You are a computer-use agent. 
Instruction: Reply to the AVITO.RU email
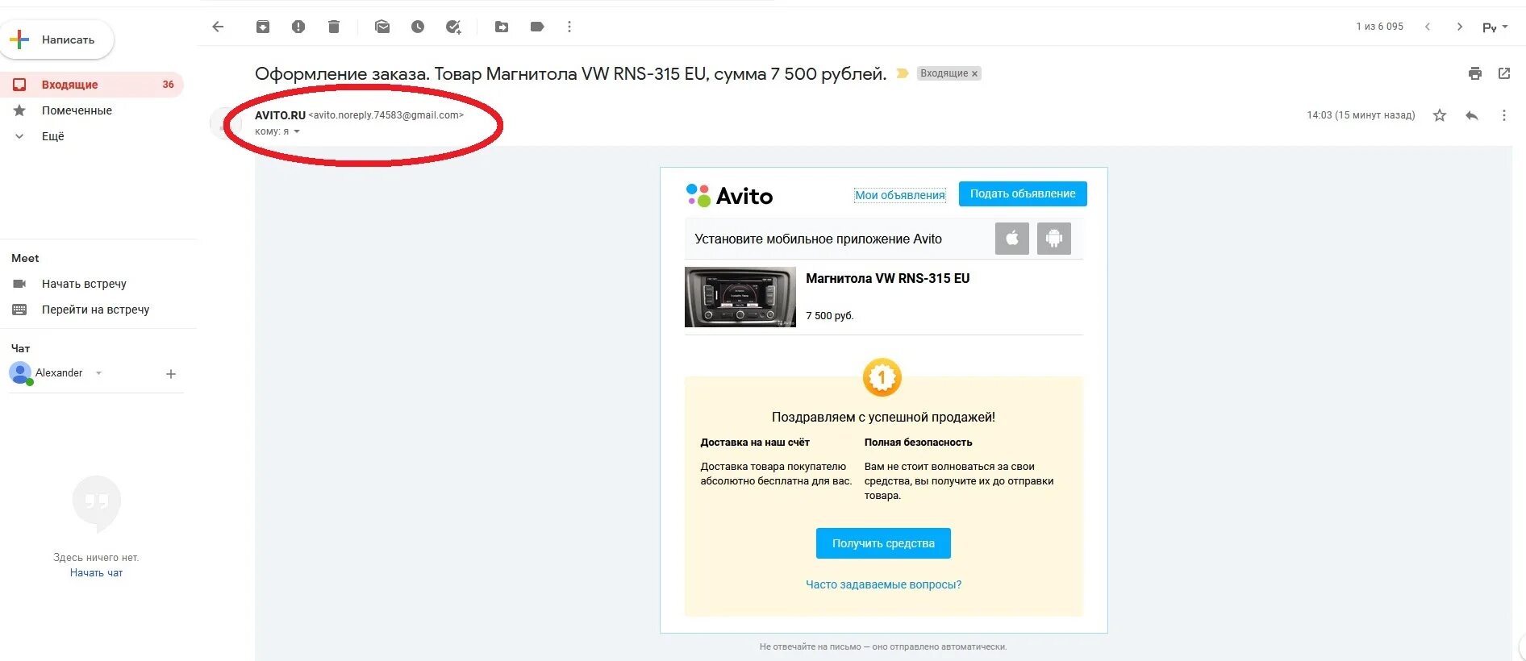[x=1472, y=115]
